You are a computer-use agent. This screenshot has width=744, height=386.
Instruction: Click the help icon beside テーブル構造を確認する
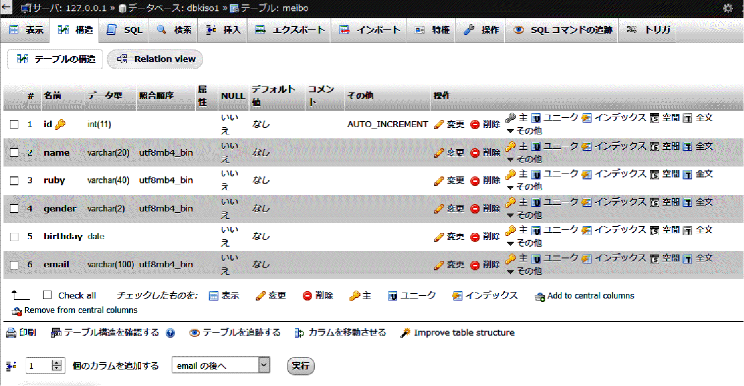point(170,333)
